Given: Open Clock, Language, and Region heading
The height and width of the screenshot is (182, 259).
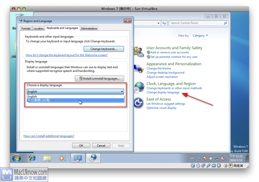Looking at the screenshot, I should coord(171,84).
